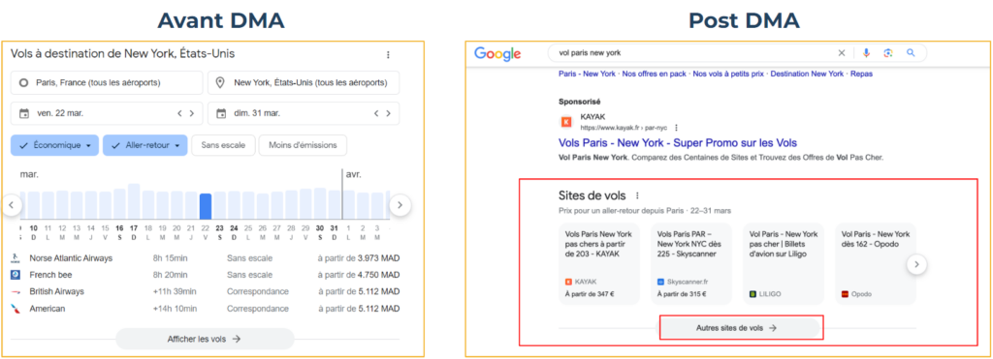Go to next day for ven. 22 mar.

[x=192, y=114]
